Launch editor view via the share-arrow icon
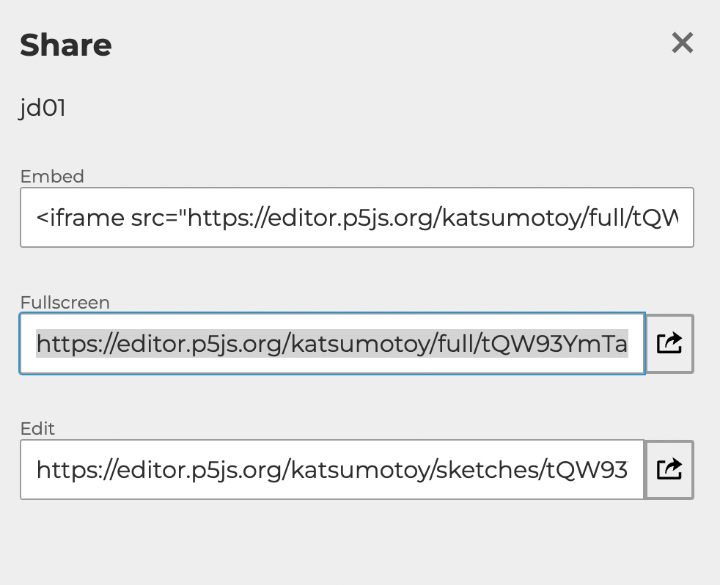 (x=669, y=469)
